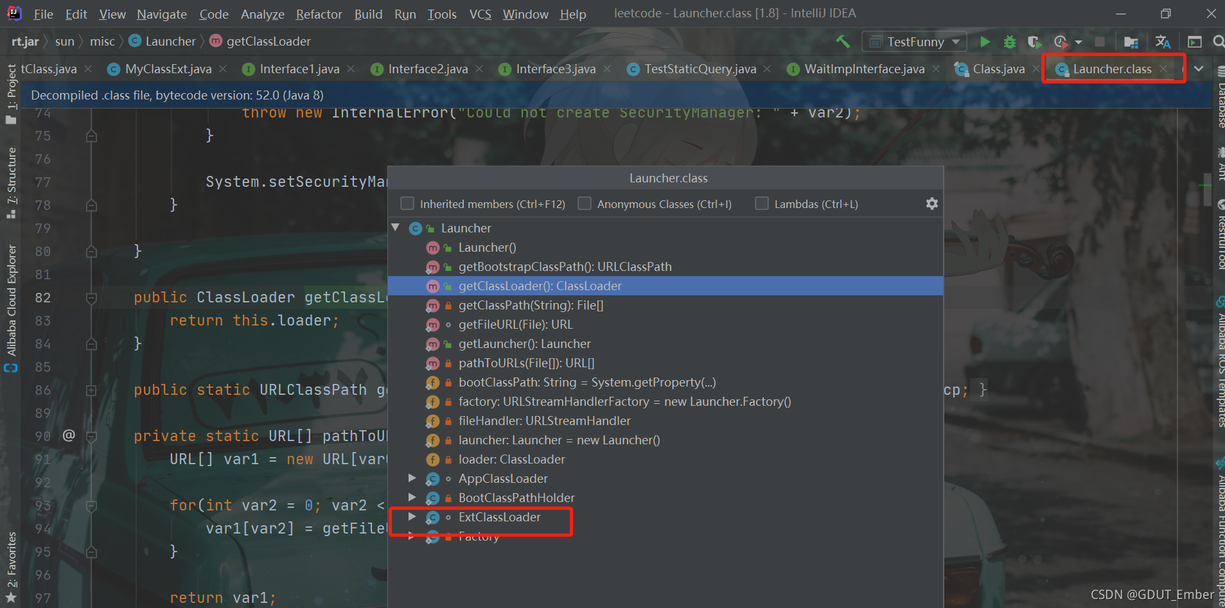Viewport: 1225px width, 608px height.
Task: Open the Refactor menu
Action: tap(319, 14)
